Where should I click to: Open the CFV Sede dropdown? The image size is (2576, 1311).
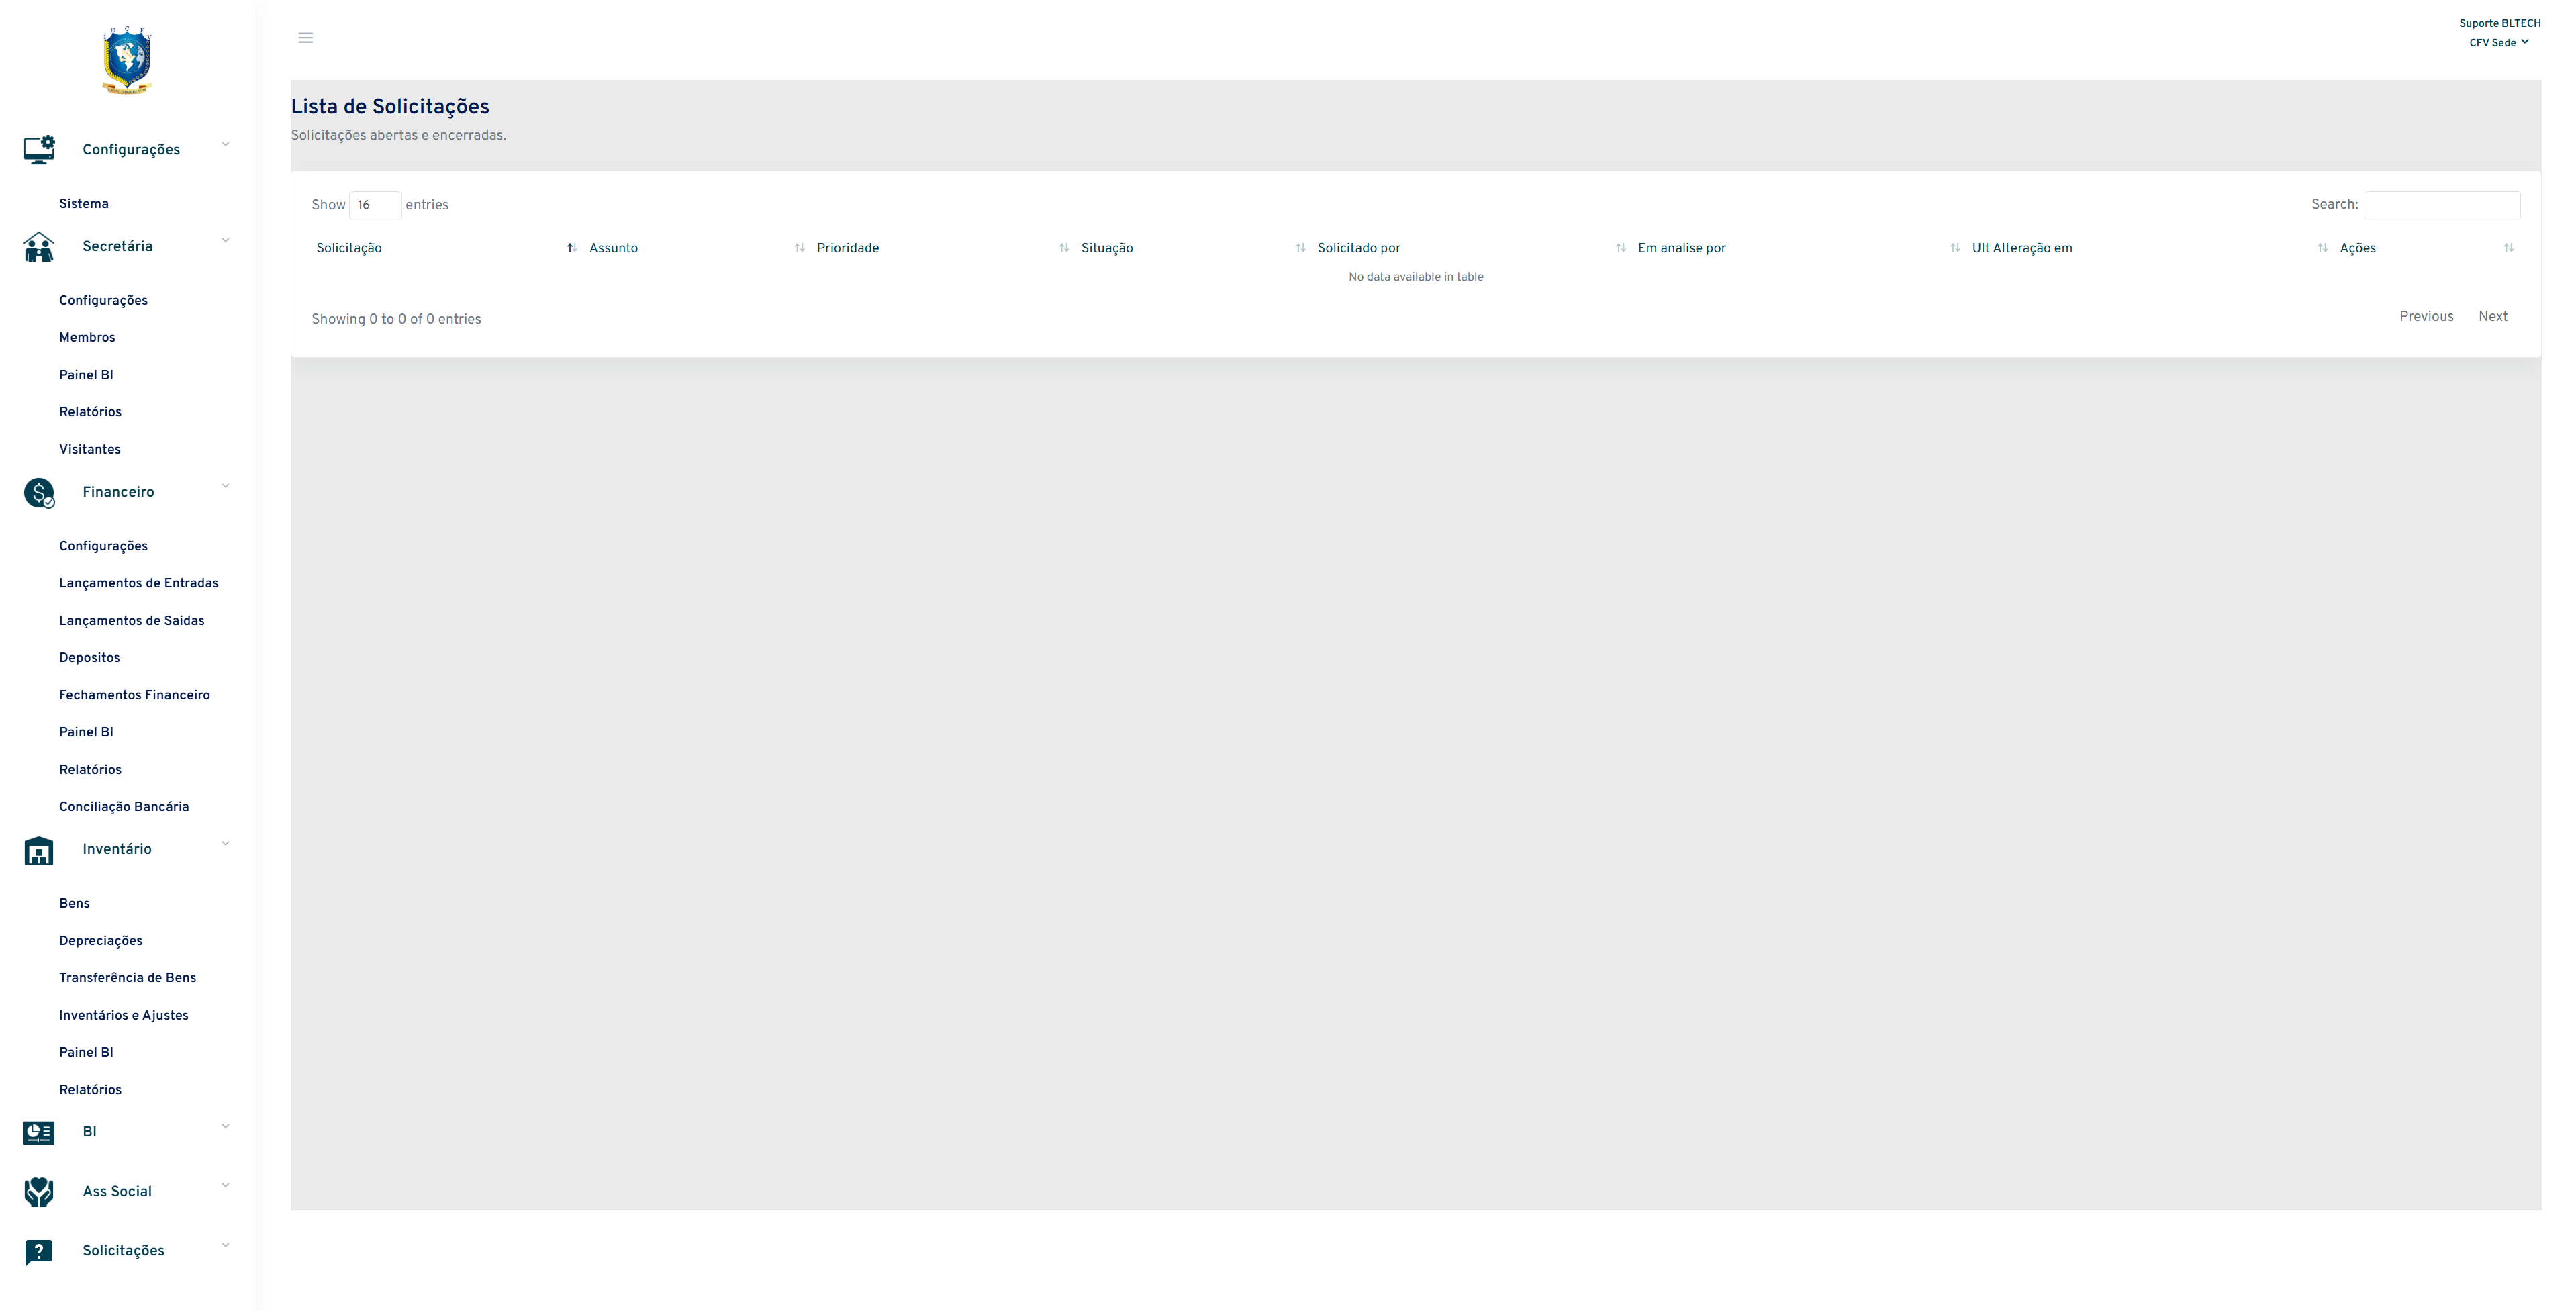click(x=2498, y=43)
